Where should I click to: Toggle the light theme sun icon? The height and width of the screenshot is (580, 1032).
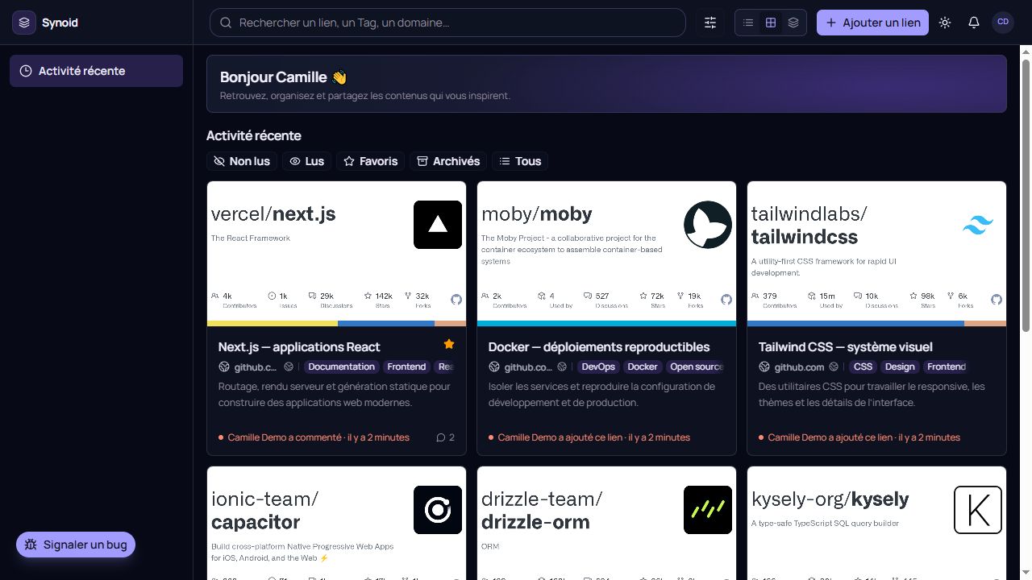(x=945, y=23)
